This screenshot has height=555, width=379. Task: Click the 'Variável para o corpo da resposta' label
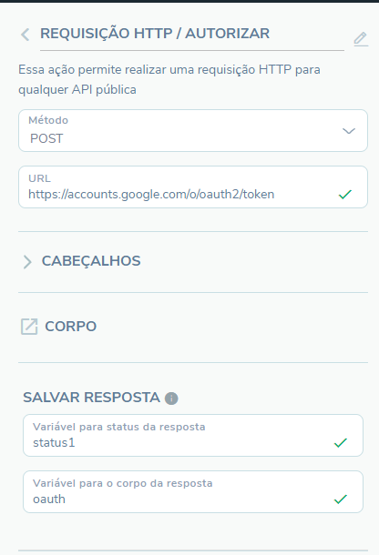point(123,483)
